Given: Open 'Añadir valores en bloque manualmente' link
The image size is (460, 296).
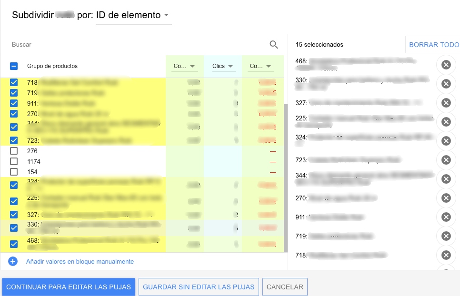Looking at the screenshot, I should (80, 261).
